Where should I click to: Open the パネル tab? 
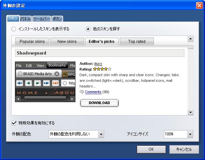coord(26,19)
